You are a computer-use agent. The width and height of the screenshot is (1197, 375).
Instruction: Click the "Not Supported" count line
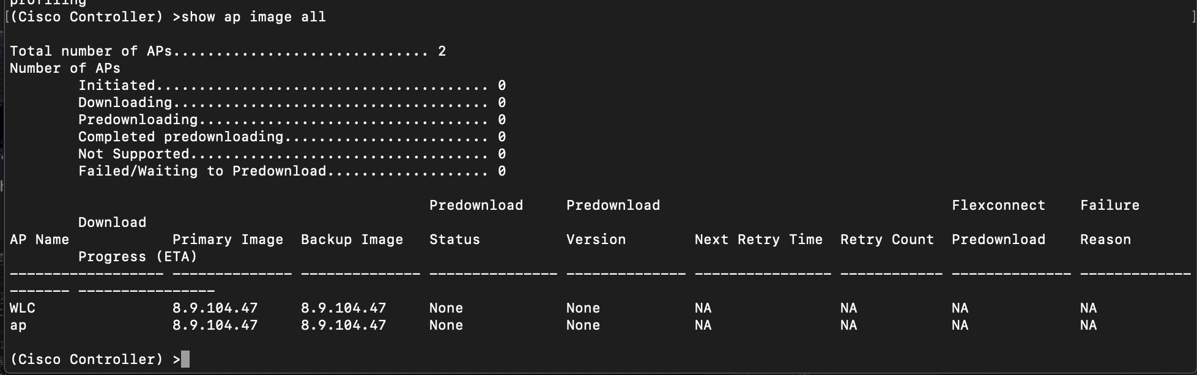[291, 154]
